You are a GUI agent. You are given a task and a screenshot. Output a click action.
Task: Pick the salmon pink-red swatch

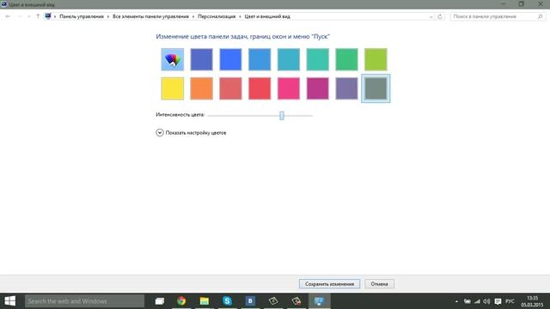[x=230, y=88]
